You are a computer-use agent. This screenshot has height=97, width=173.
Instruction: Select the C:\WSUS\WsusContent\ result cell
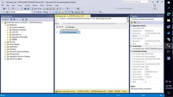[70, 32]
